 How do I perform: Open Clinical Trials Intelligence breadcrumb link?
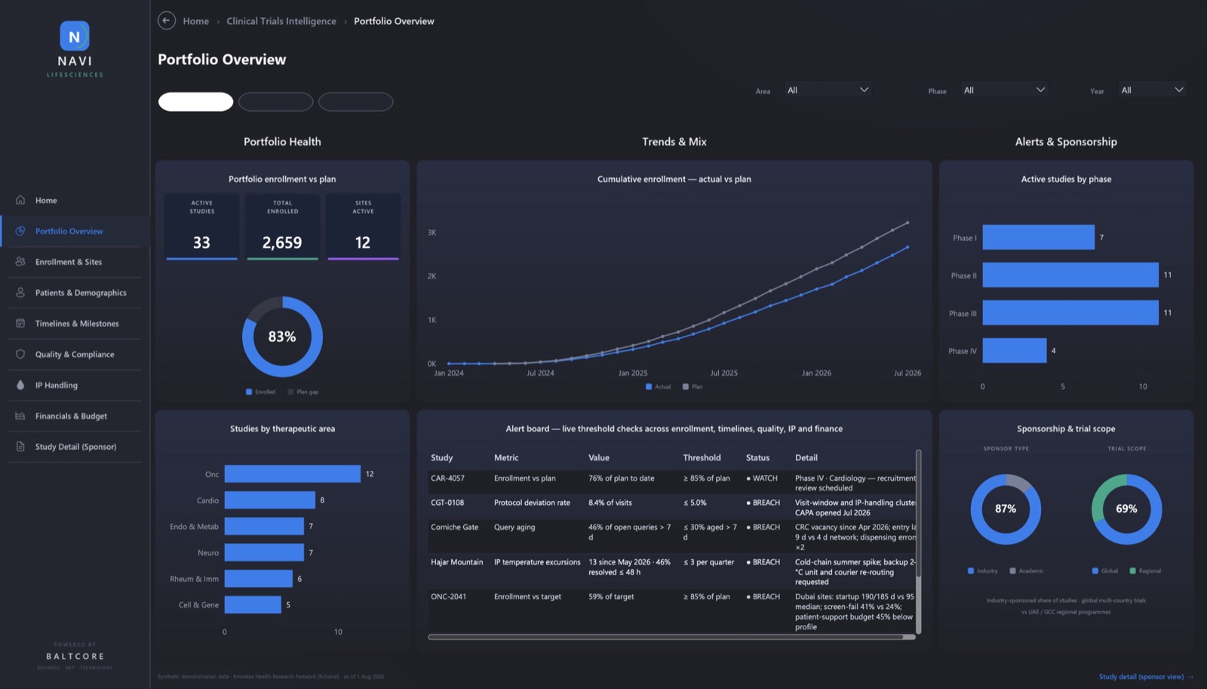pos(281,21)
